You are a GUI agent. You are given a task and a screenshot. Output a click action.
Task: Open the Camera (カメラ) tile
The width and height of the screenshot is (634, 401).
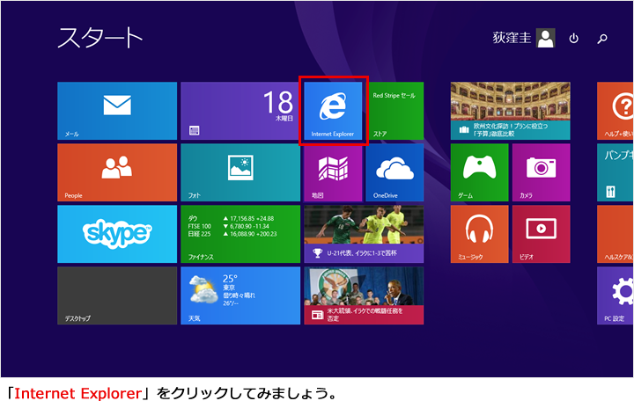click(541, 172)
